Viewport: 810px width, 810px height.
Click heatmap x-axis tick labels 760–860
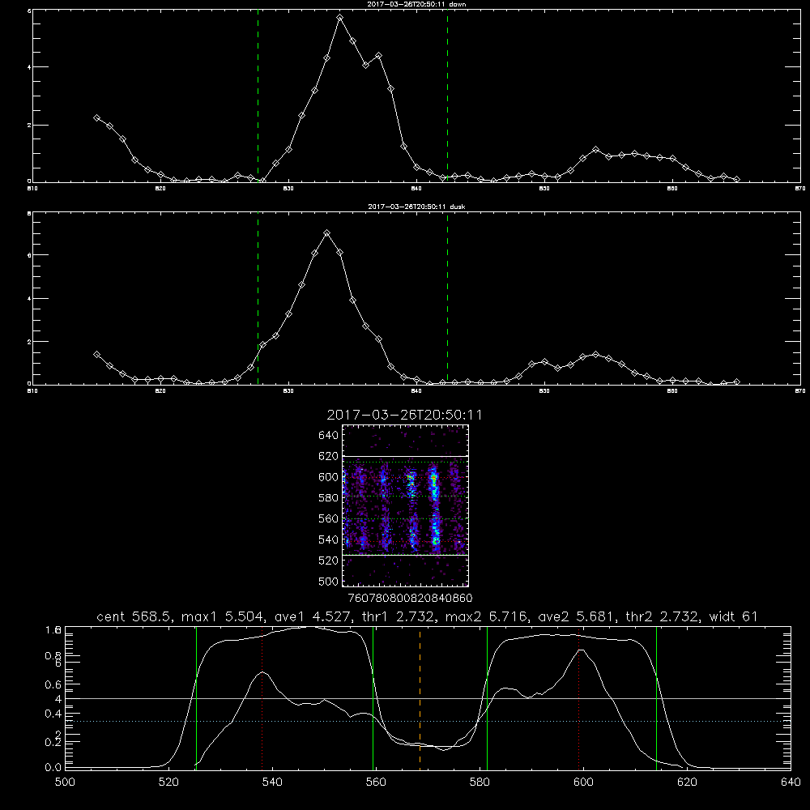(x=411, y=598)
